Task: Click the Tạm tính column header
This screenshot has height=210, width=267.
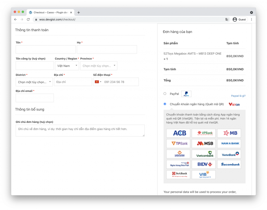Action: click(x=232, y=43)
